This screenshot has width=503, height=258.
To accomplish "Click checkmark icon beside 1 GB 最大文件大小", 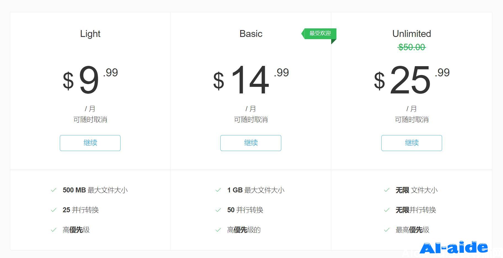I will click(218, 190).
